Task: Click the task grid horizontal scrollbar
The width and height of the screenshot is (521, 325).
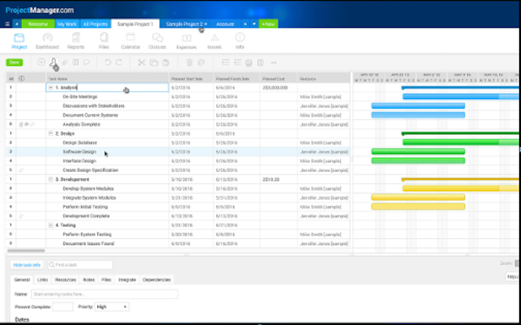Action: (26, 250)
